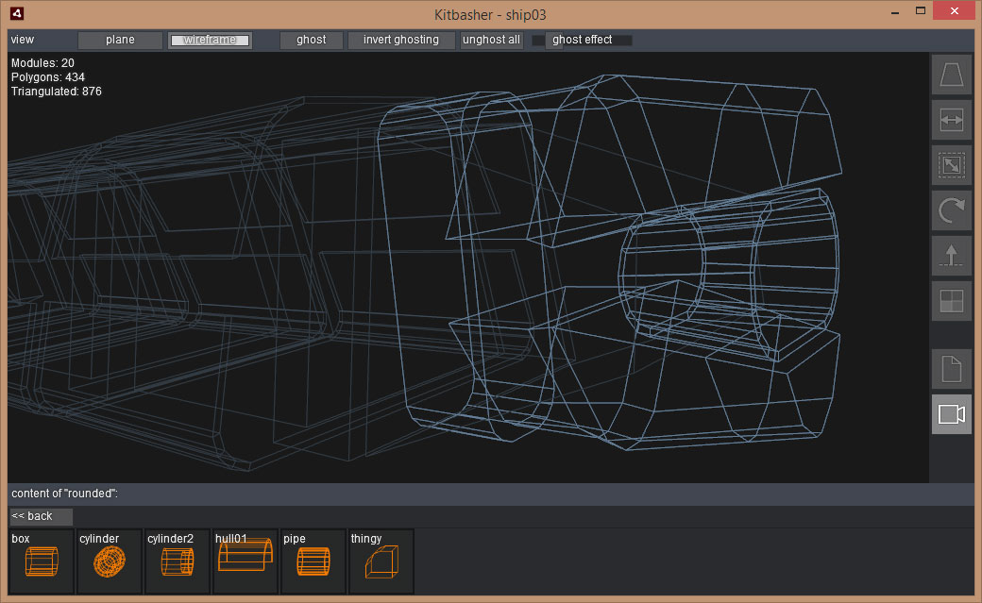Open the four-square grid tool
The height and width of the screenshot is (603, 982).
click(951, 301)
